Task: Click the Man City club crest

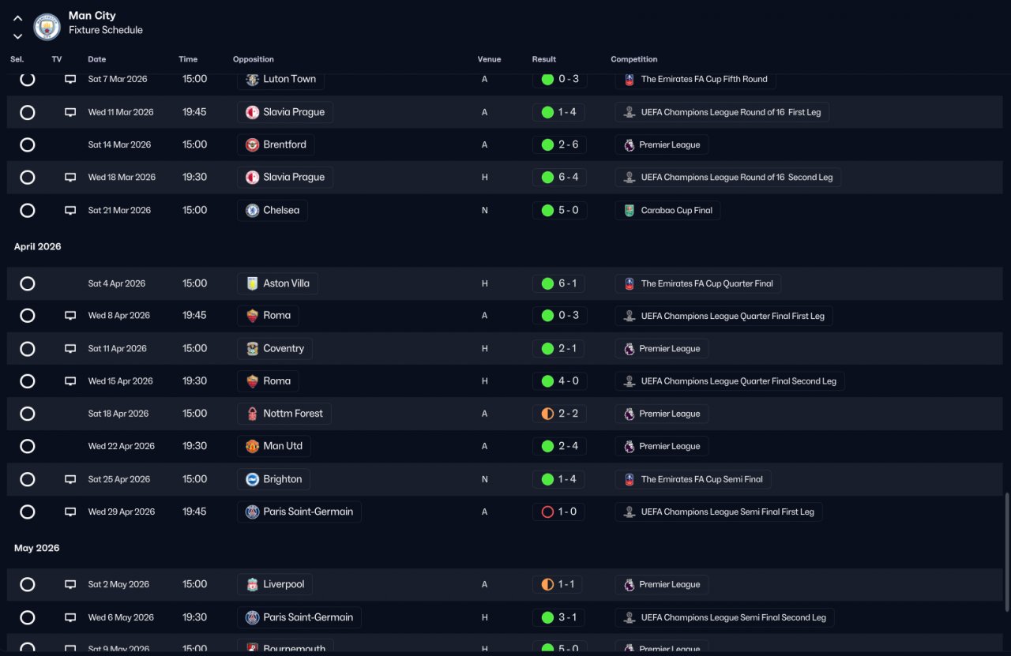Action: click(47, 27)
